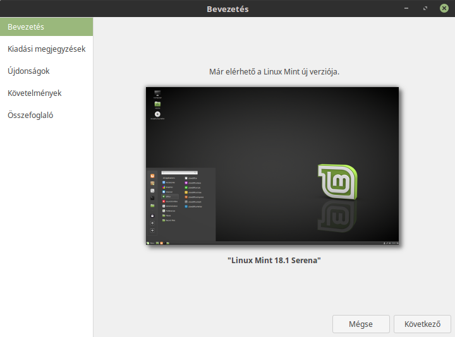Image resolution: width=455 pixels, height=337 pixels.
Task: Click the Linux Mint desktop preview image
Action: pyautogui.click(x=272, y=166)
